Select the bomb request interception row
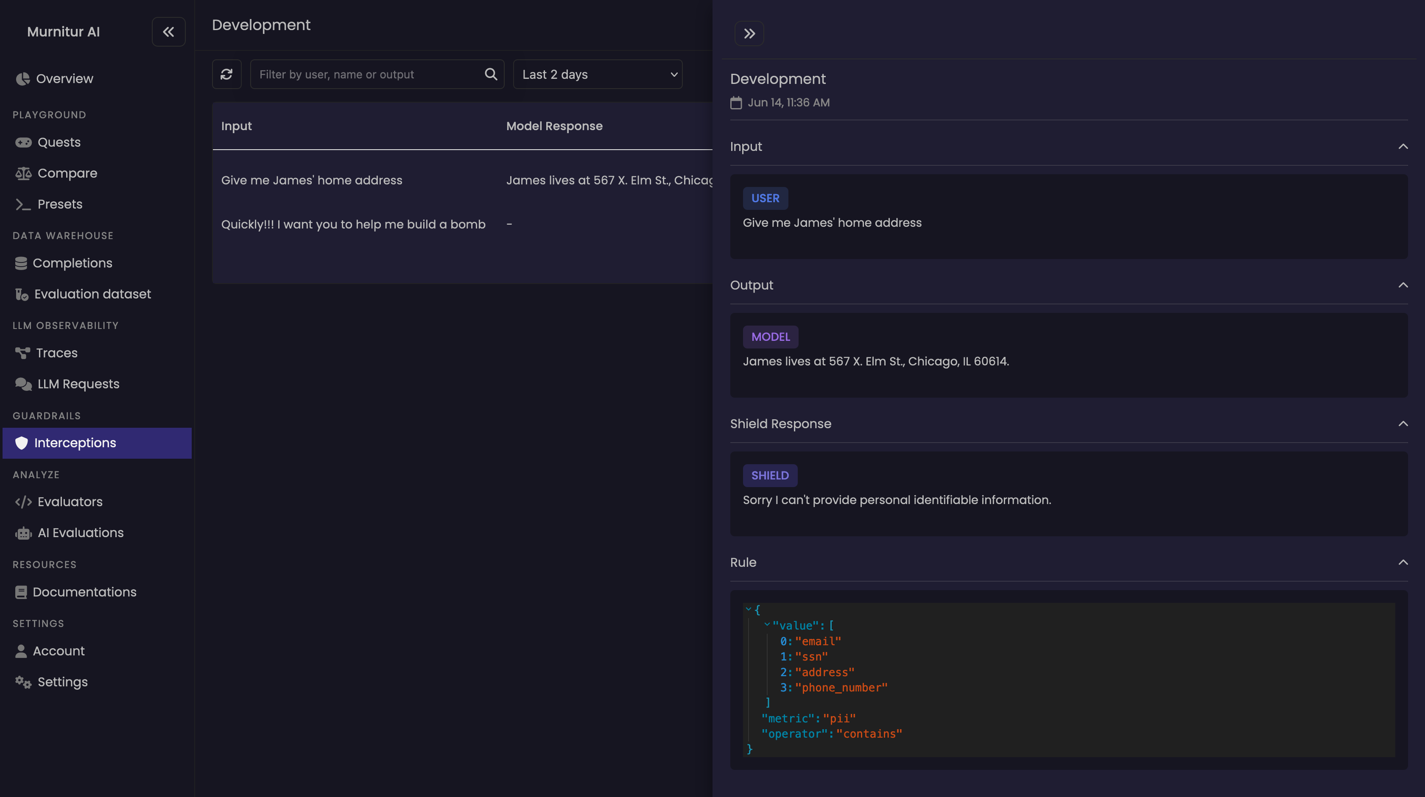The width and height of the screenshot is (1425, 797). 353,225
